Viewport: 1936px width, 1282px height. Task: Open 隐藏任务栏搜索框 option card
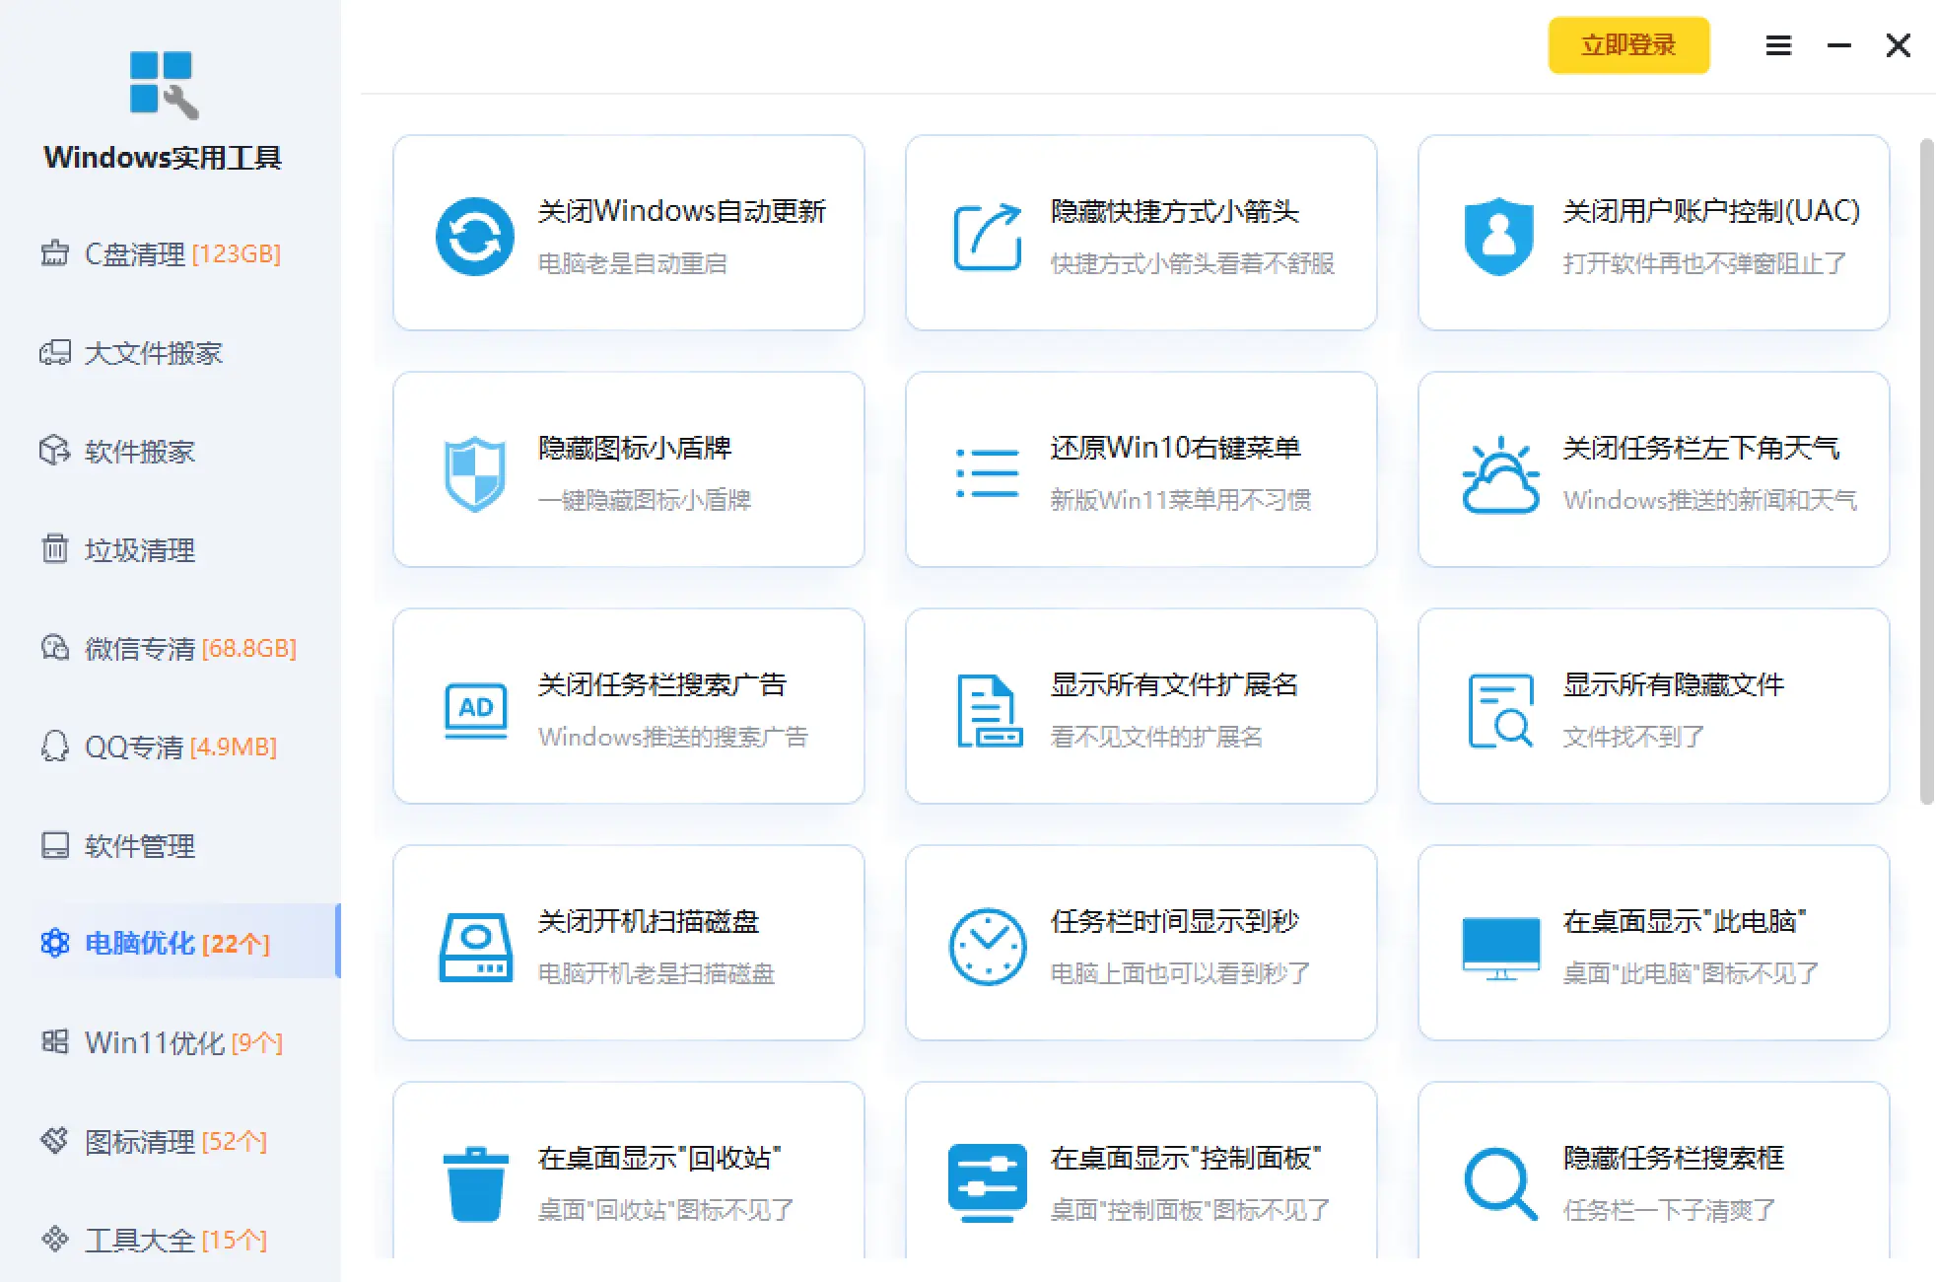click(x=1653, y=1174)
